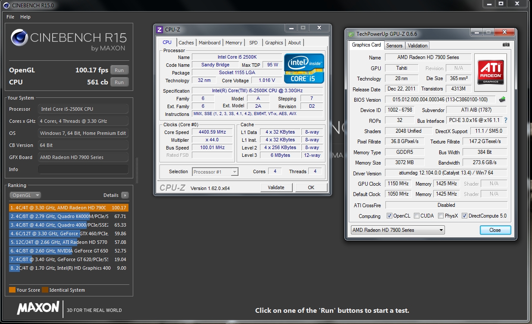
Task: Select ranking row 2 Quadro K4000M
Action: tap(69, 216)
